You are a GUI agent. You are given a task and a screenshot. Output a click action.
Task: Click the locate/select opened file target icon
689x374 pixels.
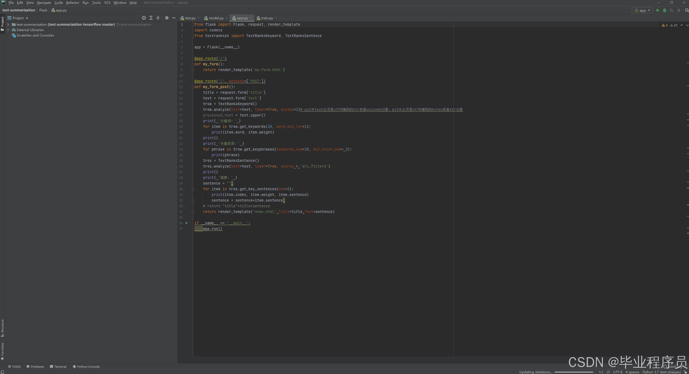click(144, 18)
